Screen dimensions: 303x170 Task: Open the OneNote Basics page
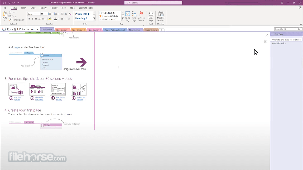[279, 43]
